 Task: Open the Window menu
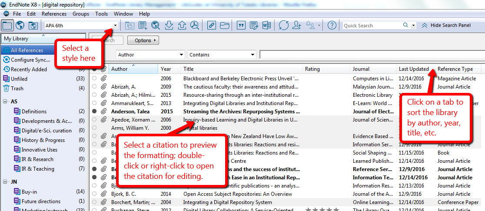click(x=123, y=13)
